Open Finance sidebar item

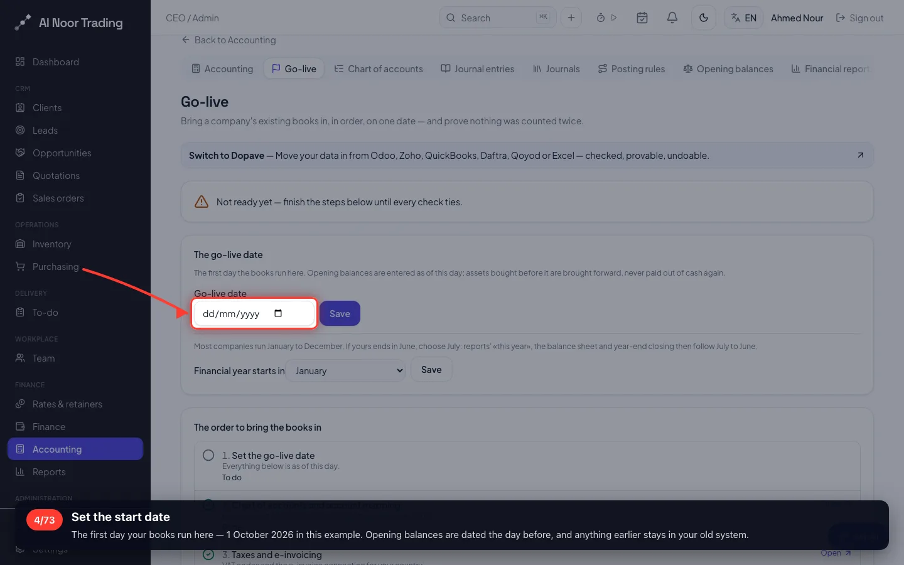click(x=75, y=426)
